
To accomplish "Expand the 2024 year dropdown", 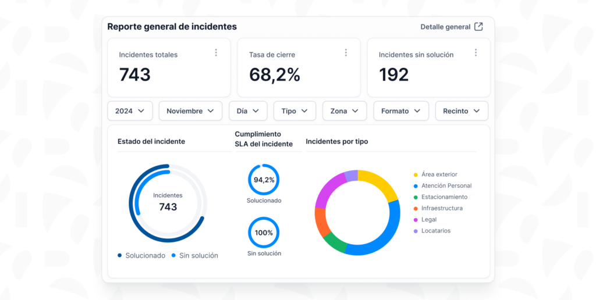I will 130,111.
